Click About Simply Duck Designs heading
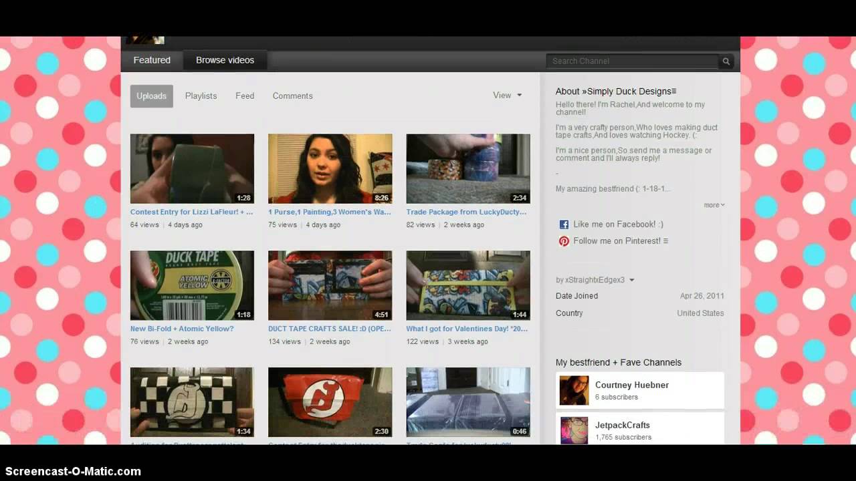 pyautogui.click(x=616, y=92)
